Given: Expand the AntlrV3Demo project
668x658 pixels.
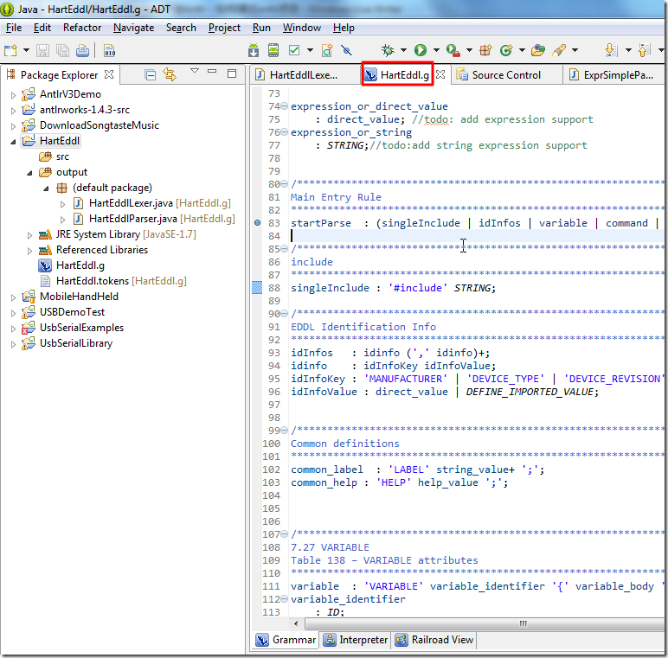Looking at the screenshot, I should (x=13, y=94).
